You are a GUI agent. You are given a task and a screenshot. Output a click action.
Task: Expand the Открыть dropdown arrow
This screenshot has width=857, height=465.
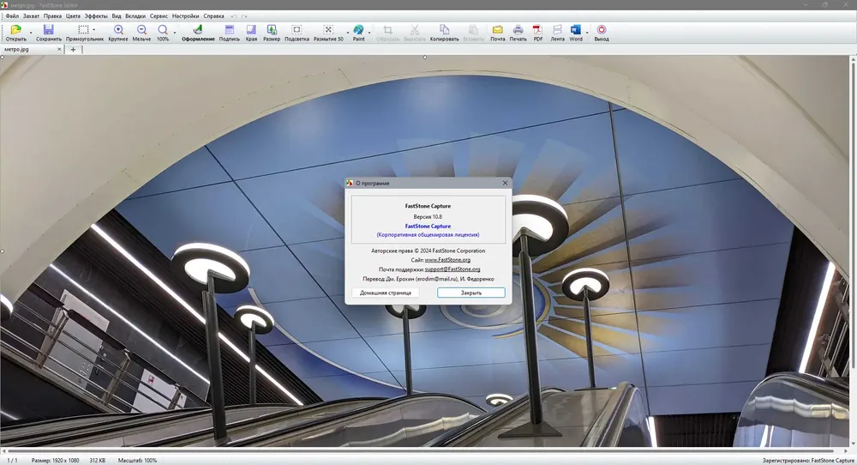pos(31,33)
